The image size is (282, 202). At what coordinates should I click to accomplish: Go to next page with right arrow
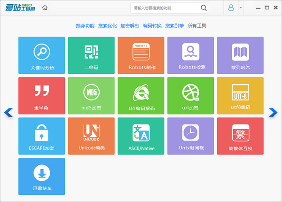click(273, 112)
